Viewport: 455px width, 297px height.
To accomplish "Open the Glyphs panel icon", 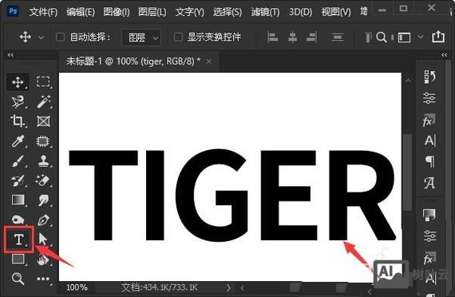I will coord(429,183).
